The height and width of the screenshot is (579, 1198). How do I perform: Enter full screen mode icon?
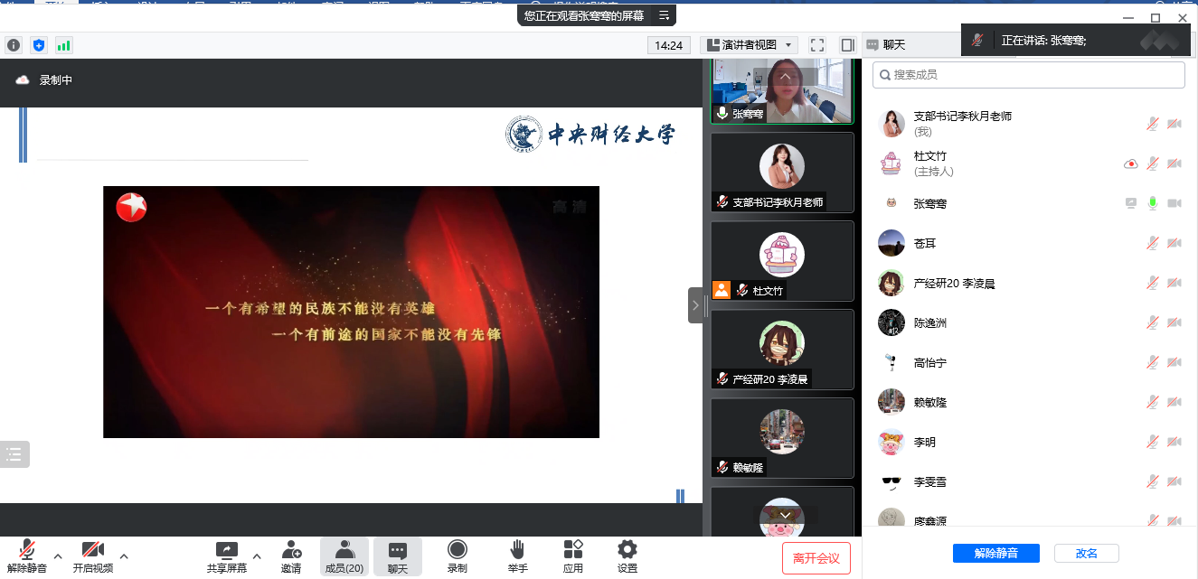pyautogui.click(x=817, y=45)
